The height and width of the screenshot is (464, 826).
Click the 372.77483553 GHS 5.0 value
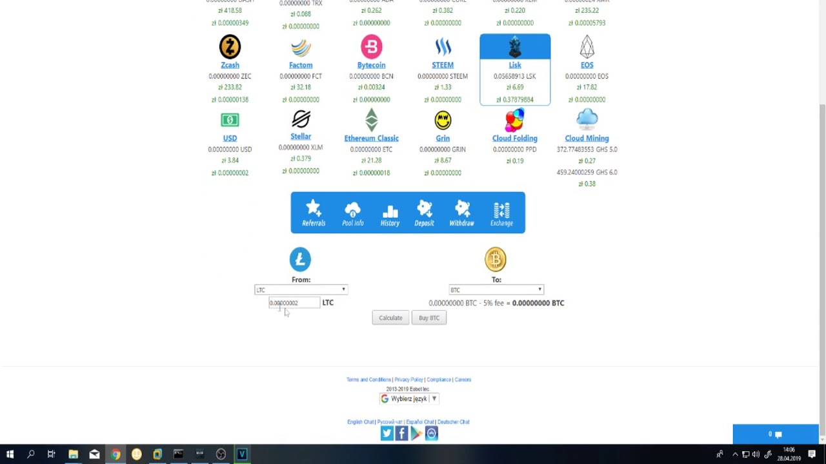[x=587, y=150]
